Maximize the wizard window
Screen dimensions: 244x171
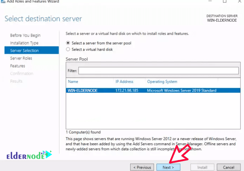(225, 1)
